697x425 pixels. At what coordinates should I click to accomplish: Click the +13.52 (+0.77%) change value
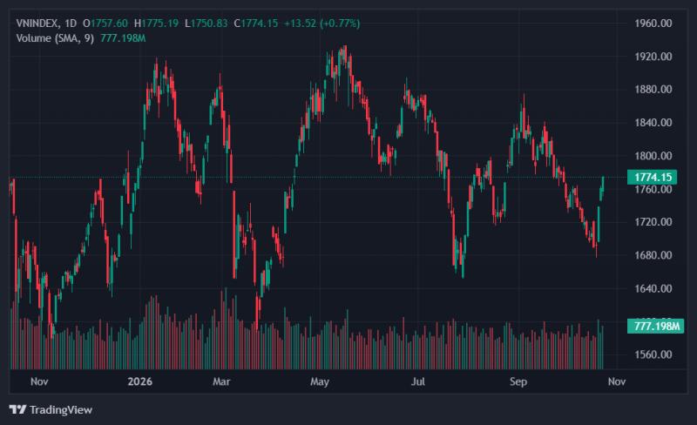click(x=322, y=24)
